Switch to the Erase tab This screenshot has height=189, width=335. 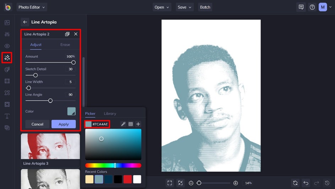click(65, 45)
